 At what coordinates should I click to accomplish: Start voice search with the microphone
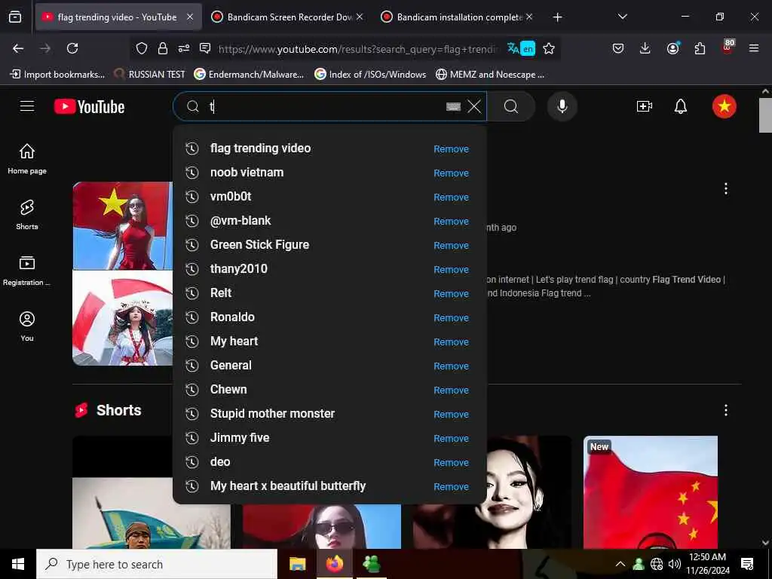tap(562, 106)
